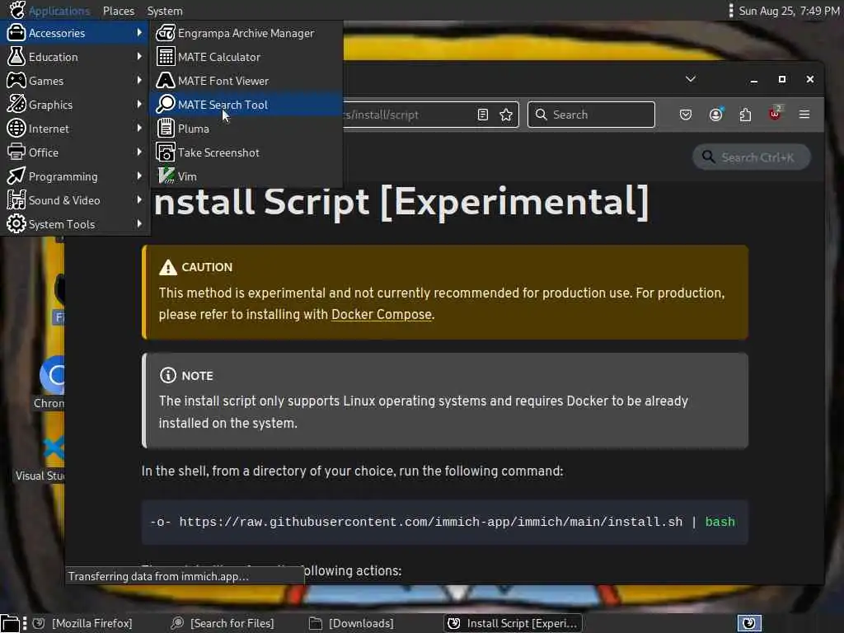Select Install Script taskbar window button
This screenshot has width=844, height=633.
(513, 623)
